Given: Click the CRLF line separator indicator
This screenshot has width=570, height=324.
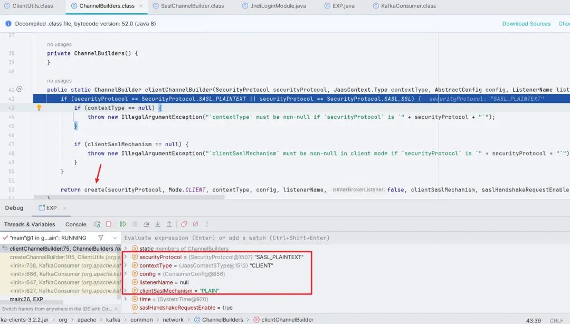Looking at the screenshot, I should click(x=556, y=320).
